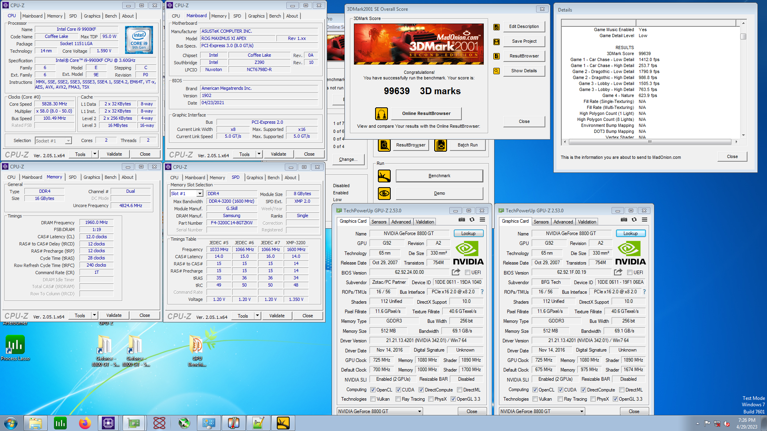Open GPU selector dropdown in left GPU-Z

coord(380,411)
